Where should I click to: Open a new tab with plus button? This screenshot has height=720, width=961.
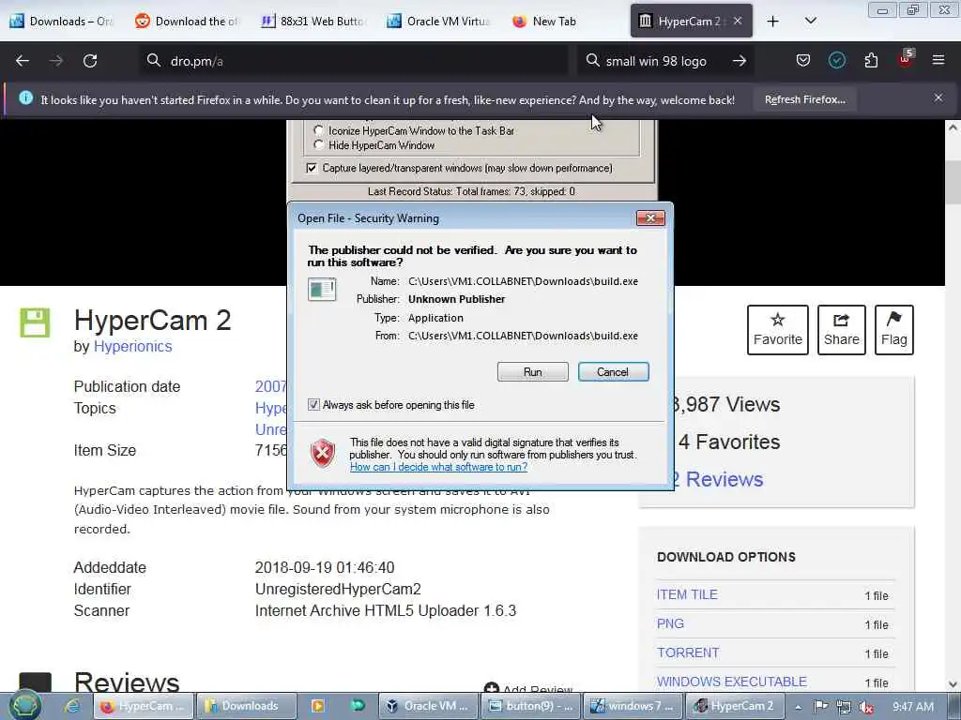click(x=773, y=22)
